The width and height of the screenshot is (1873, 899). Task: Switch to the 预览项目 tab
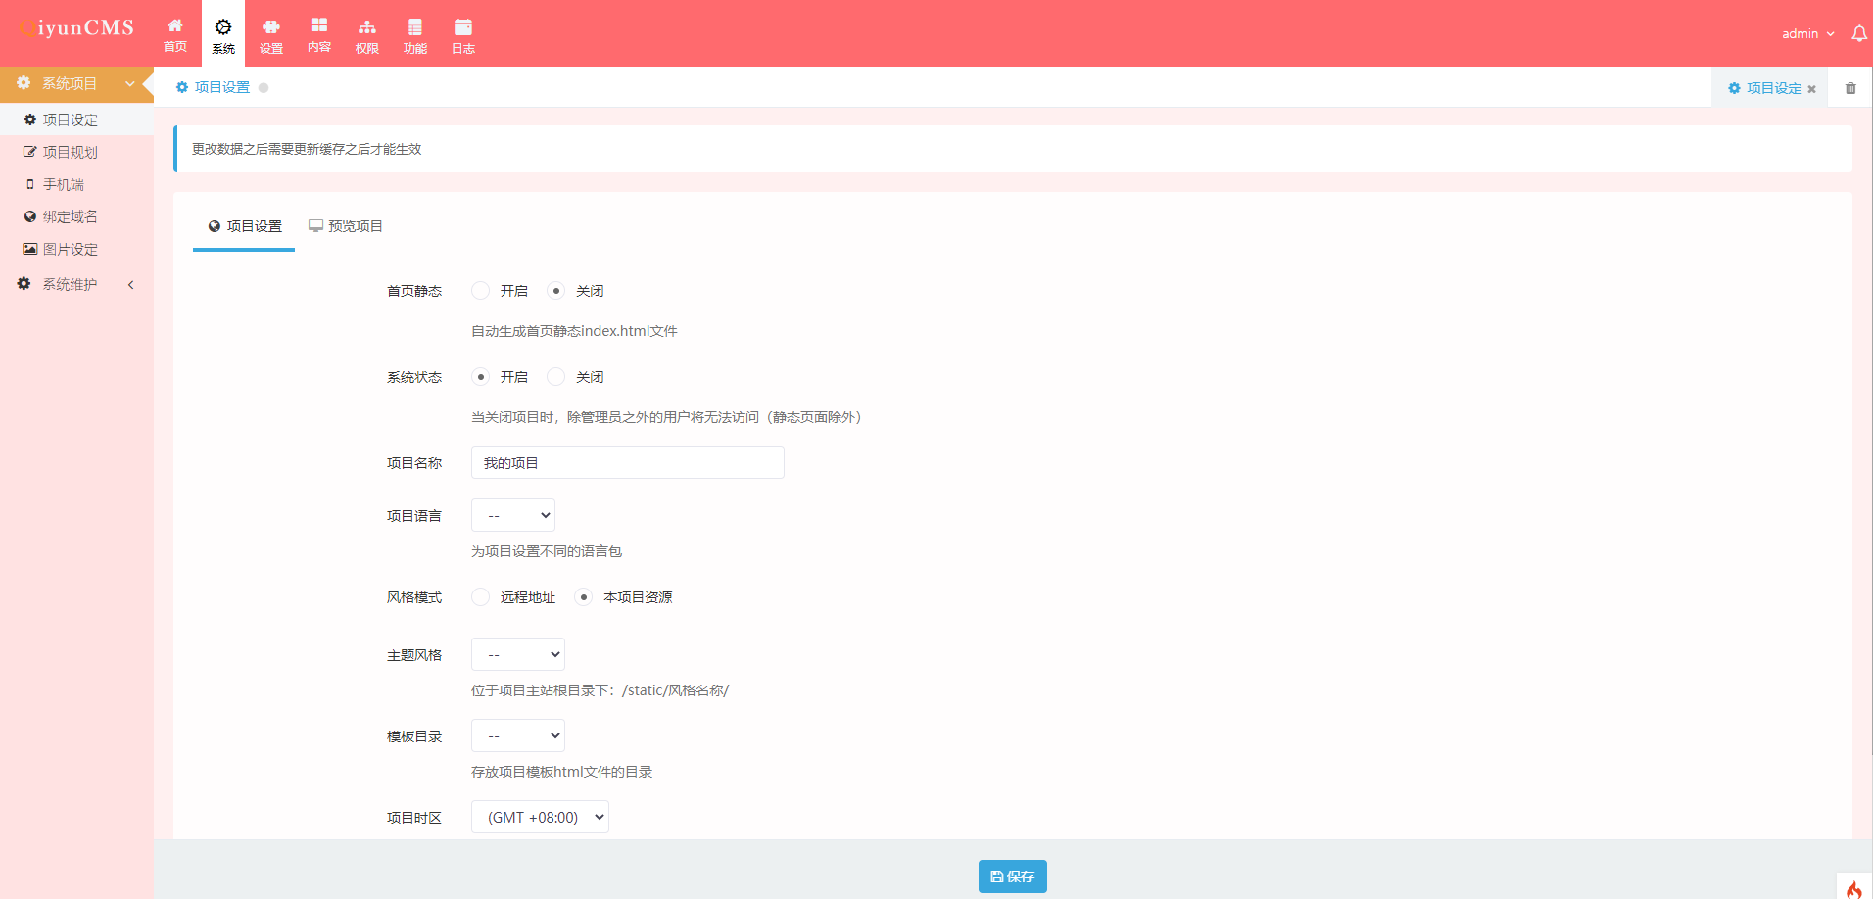346,226
